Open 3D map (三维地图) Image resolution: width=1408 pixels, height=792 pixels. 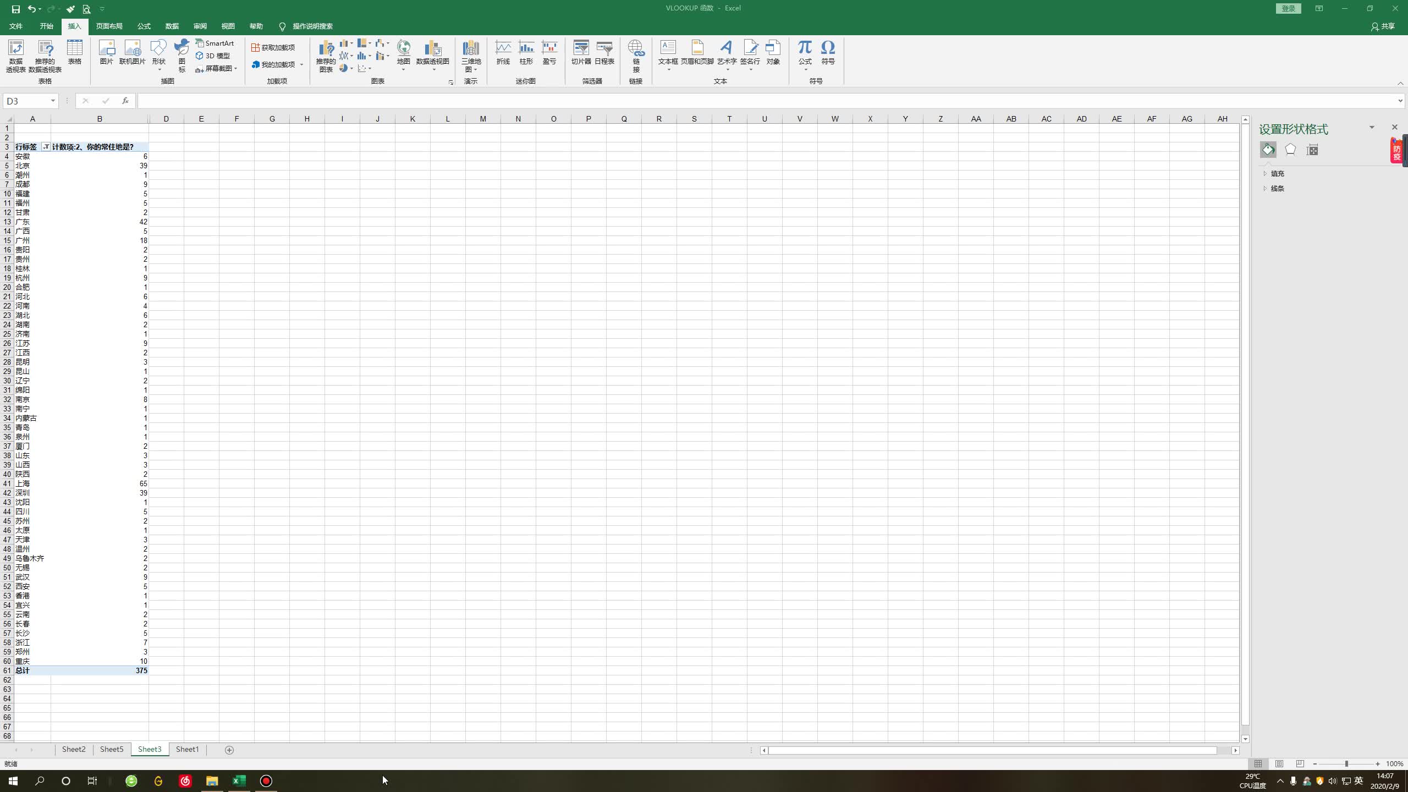471,56
